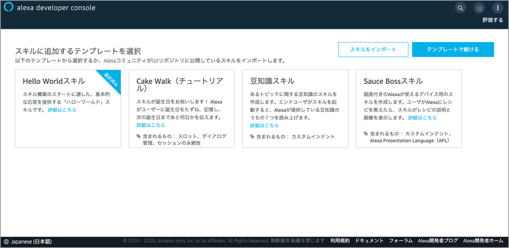Open 詳細はこちら link in Hello World card
The image size is (509, 248).
point(62,110)
